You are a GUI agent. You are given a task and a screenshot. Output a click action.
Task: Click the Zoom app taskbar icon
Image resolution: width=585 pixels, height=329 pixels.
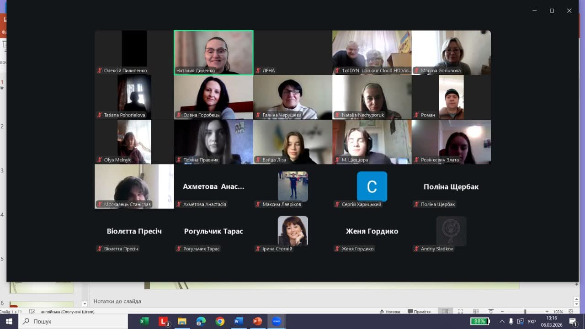click(276, 321)
